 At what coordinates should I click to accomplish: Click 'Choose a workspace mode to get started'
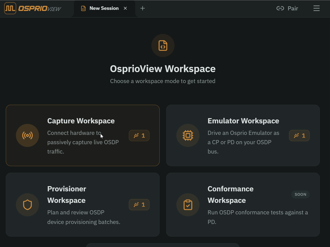click(x=163, y=81)
